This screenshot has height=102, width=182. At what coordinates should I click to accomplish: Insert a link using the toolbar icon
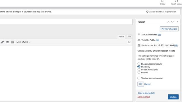(3, 42)
